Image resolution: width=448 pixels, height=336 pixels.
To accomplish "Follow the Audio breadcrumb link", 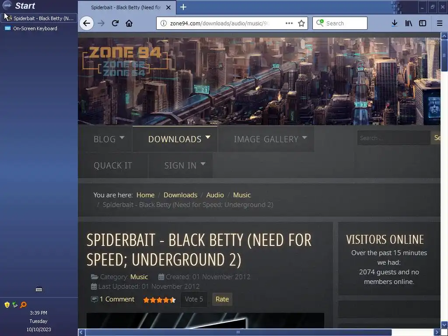I will click(215, 195).
